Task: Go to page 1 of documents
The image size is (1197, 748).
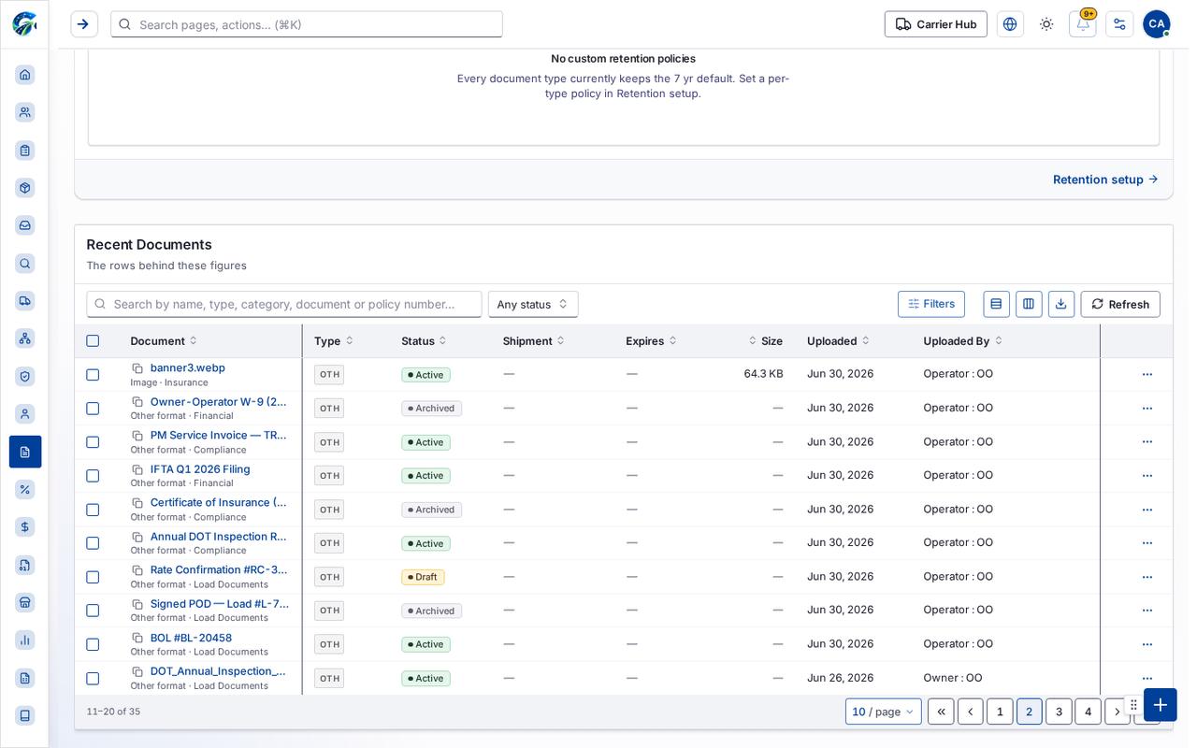Action: [x=1000, y=712]
